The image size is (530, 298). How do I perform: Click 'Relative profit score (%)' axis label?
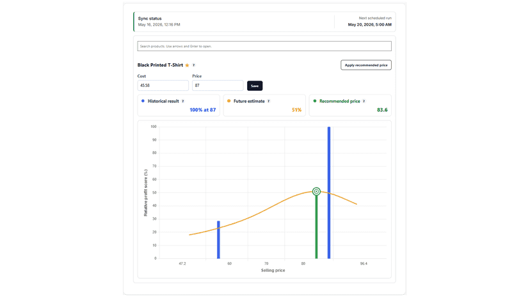(146, 193)
